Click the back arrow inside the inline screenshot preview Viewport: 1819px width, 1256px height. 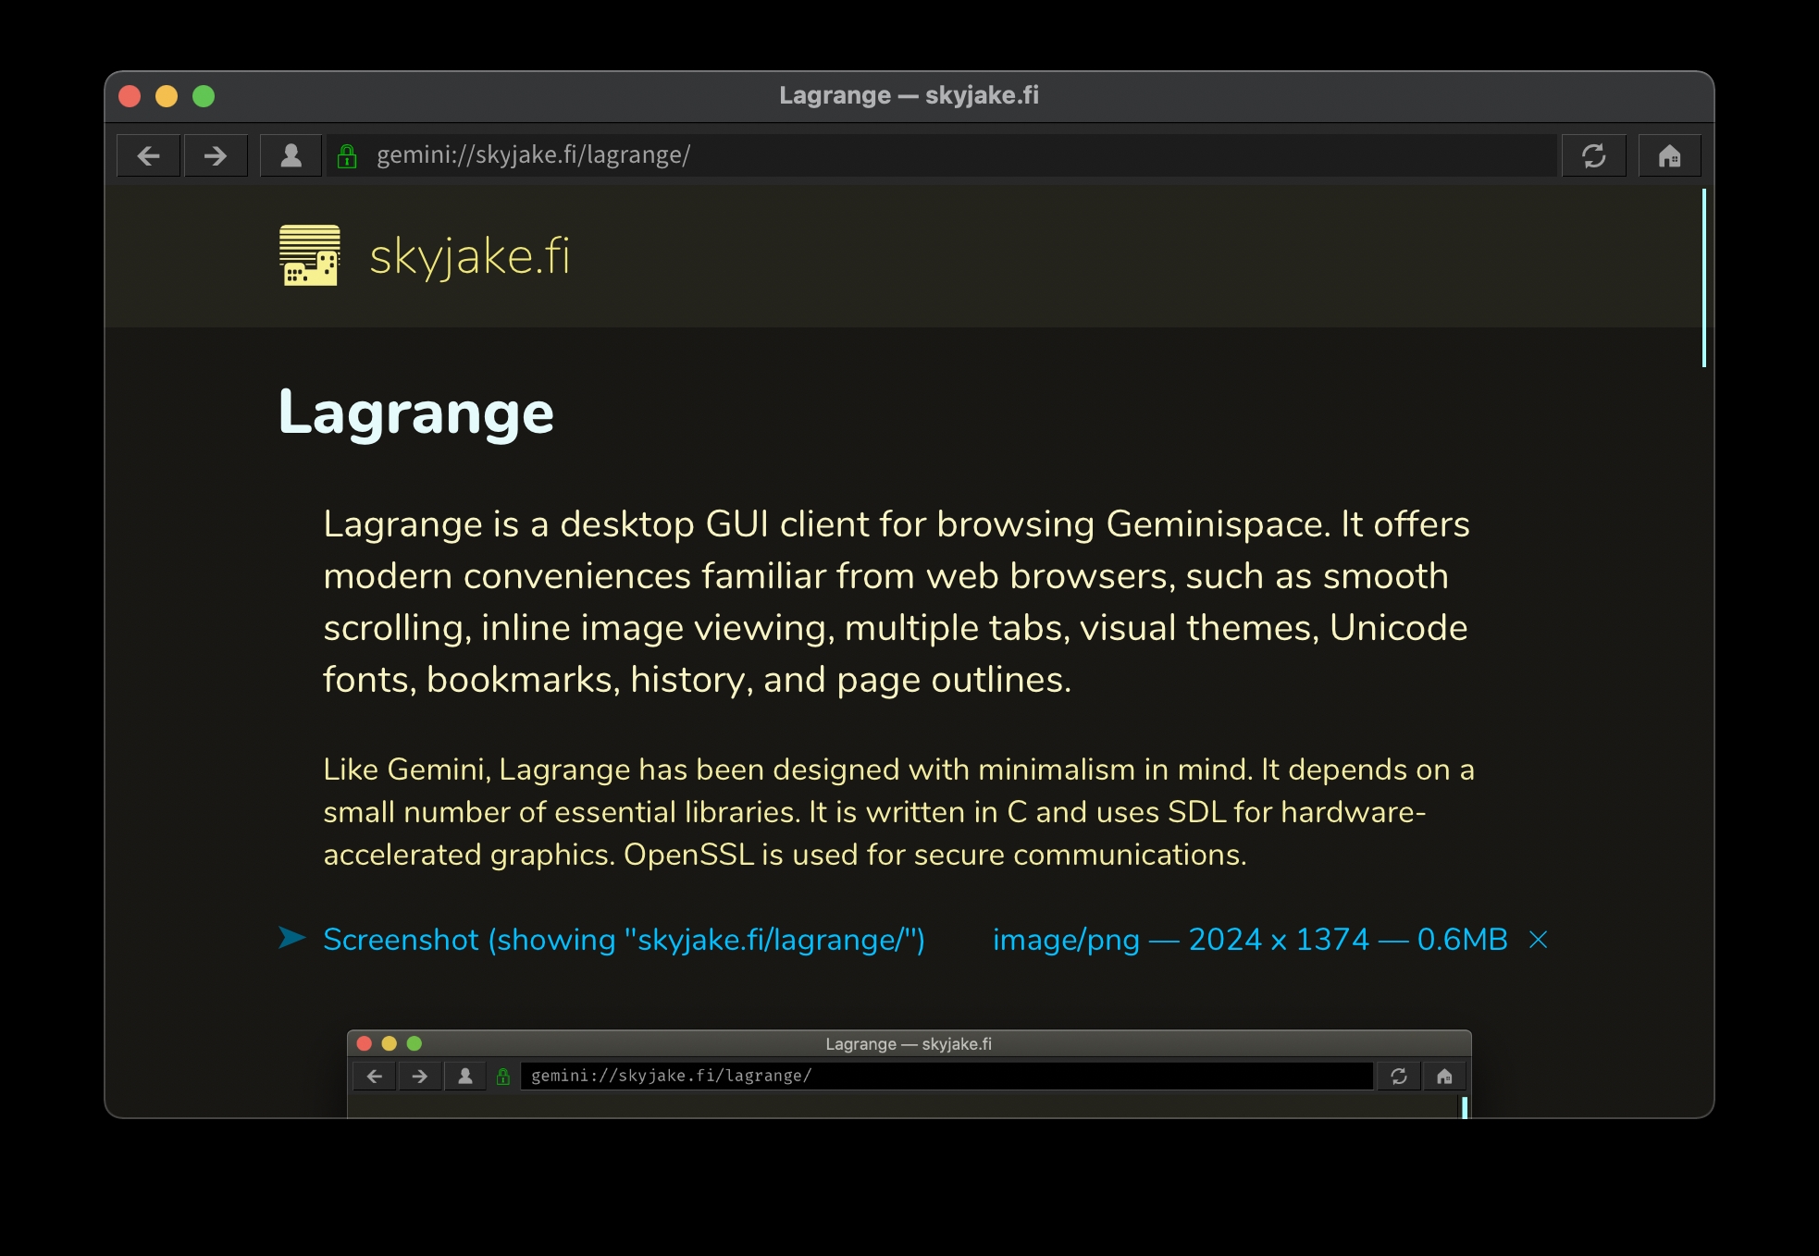(x=374, y=1076)
